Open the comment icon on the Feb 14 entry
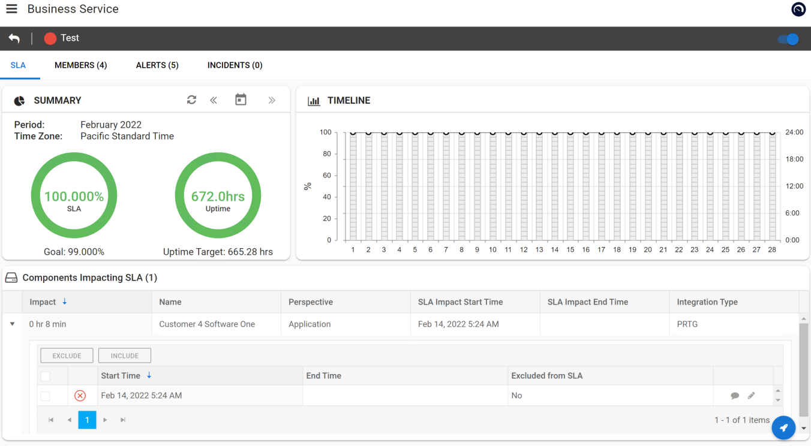The image size is (811, 446). click(x=735, y=396)
